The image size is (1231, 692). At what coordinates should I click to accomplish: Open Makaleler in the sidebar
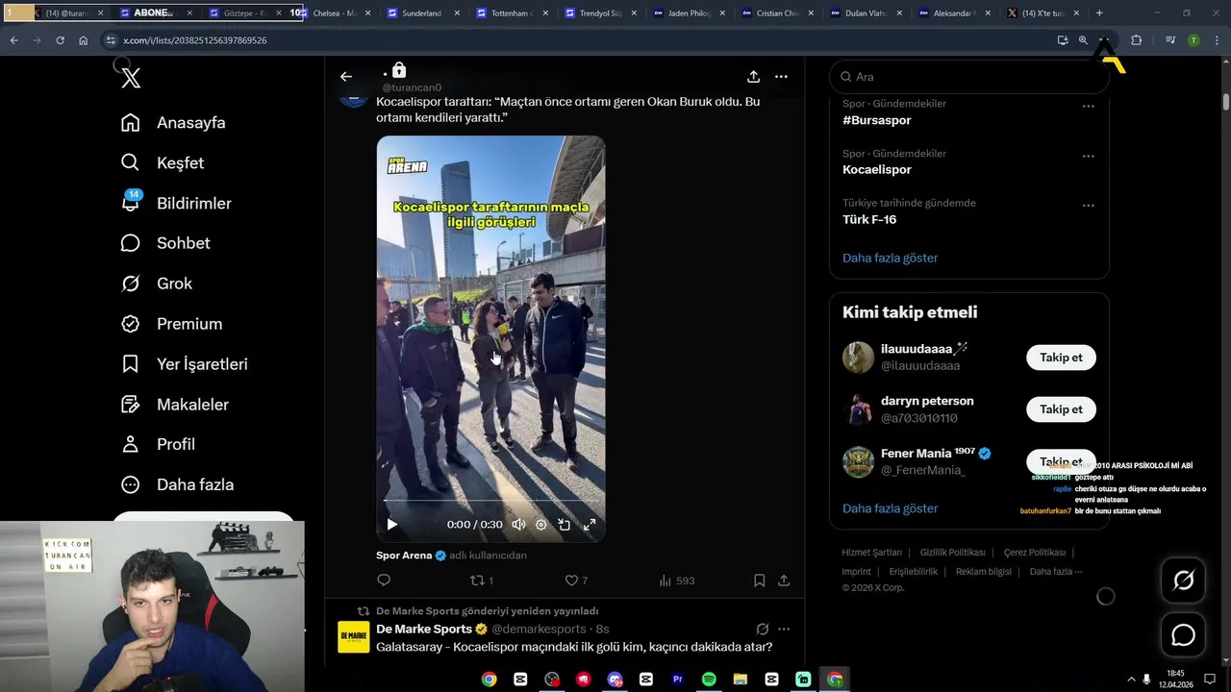point(175,405)
